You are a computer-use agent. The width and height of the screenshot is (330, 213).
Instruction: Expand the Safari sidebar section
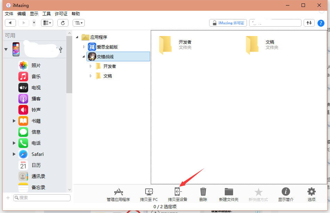click(14, 154)
